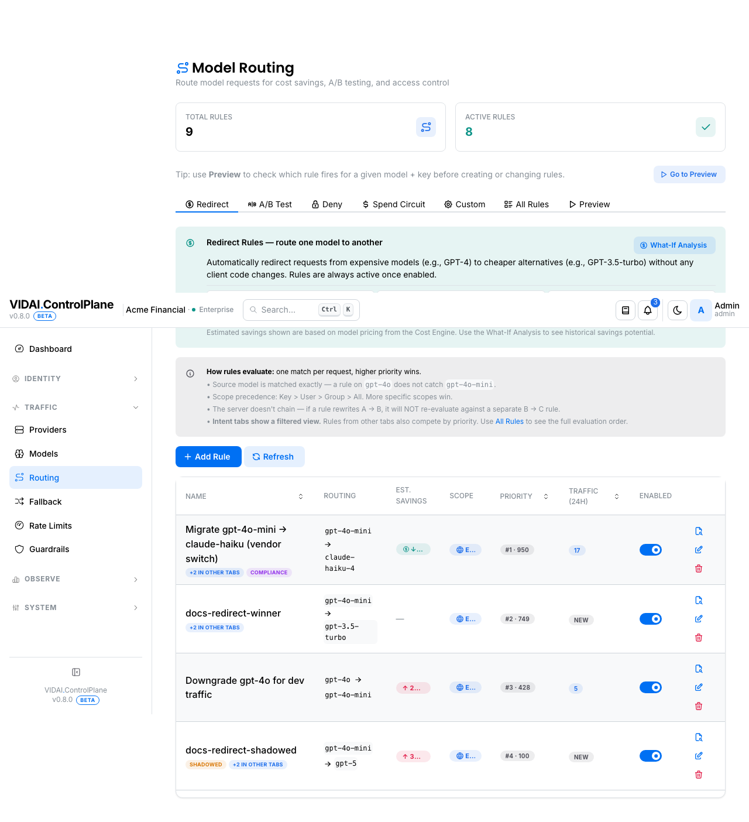Edit the docs-redirect-winner rule
Screen dimensions: 749x822
(x=699, y=619)
